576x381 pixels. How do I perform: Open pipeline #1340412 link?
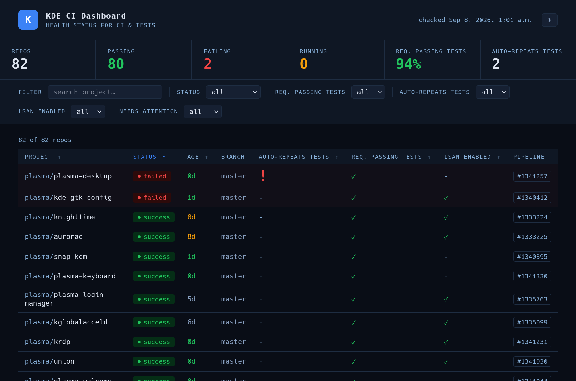532,198
